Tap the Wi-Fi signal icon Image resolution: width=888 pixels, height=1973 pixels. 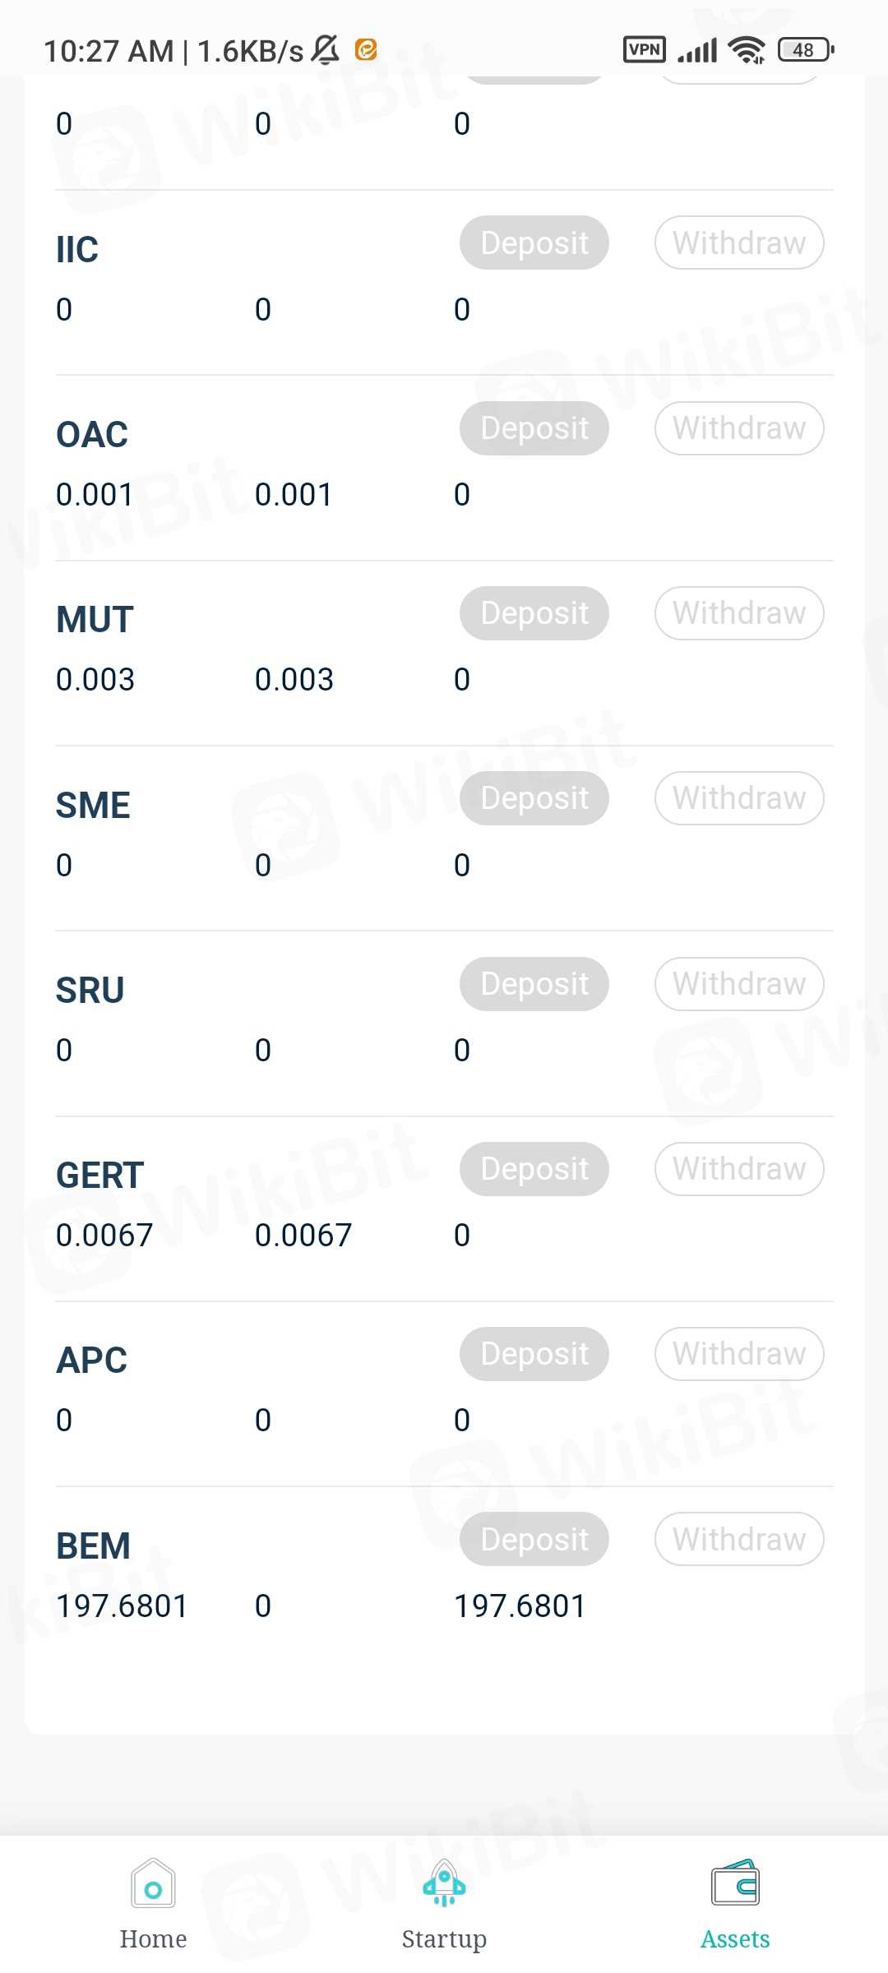coord(747,50)
